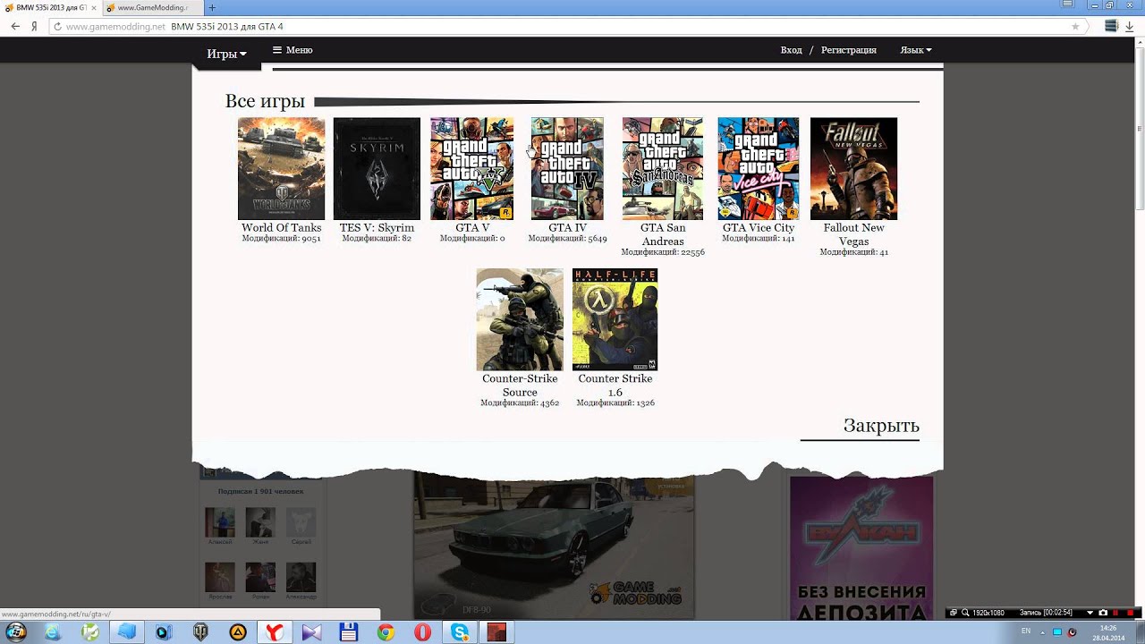Open the floppy disk taskbar app
This screenshot has width=1145, height=644.
[349, 632]
